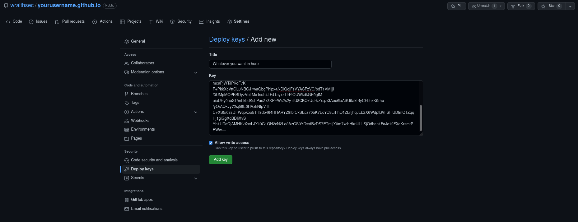The image size is (578, 222).
Task: Expand the Secrets section chevron
Action: click(196, 178)
